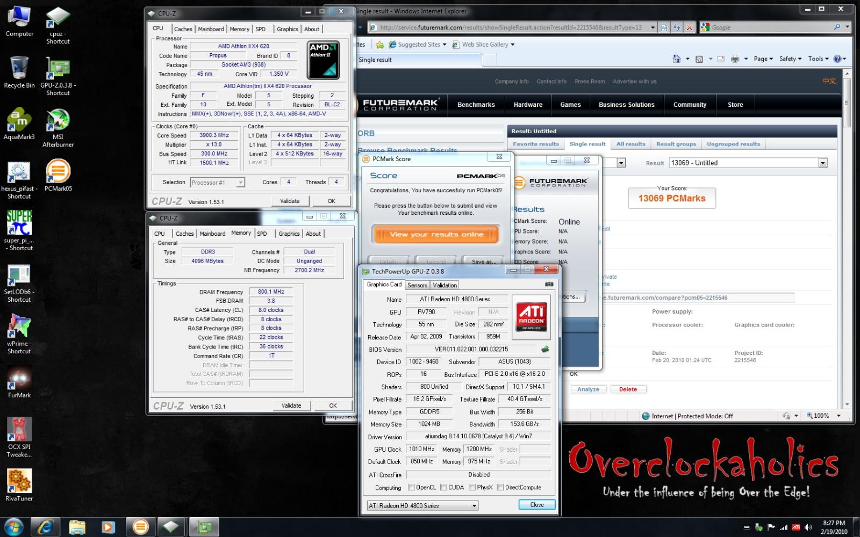
Task: Open the cpuz Shortcut desktop icon
Action: tap(58, 25)
